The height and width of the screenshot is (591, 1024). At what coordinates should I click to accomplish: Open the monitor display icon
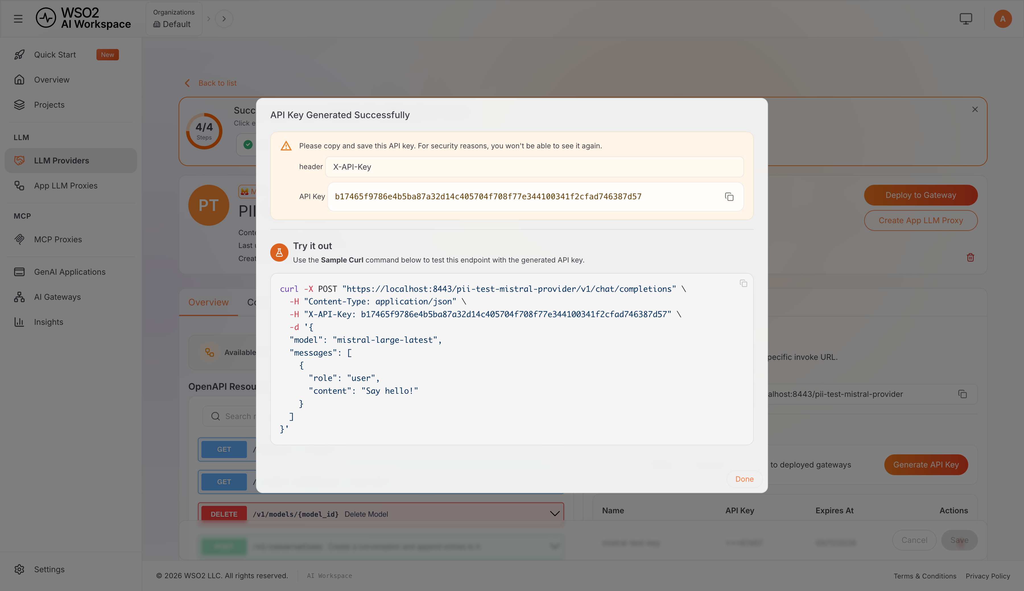click(x=966, y=19)
